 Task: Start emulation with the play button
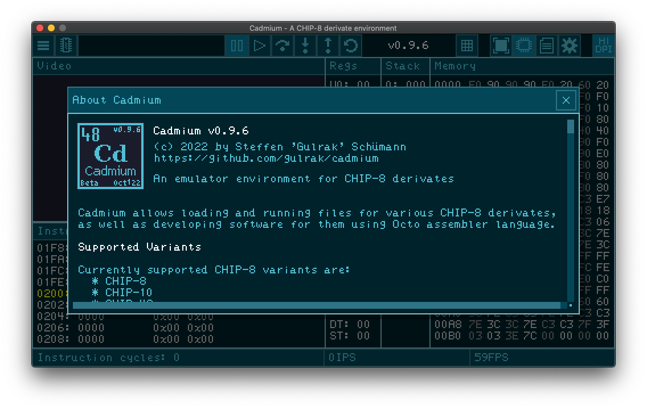point(260,46)
